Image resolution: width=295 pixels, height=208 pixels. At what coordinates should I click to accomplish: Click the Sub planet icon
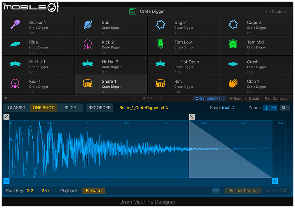click(88, 25)
